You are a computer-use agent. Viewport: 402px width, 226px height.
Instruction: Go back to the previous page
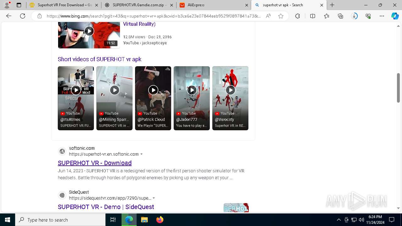point(9,16)
